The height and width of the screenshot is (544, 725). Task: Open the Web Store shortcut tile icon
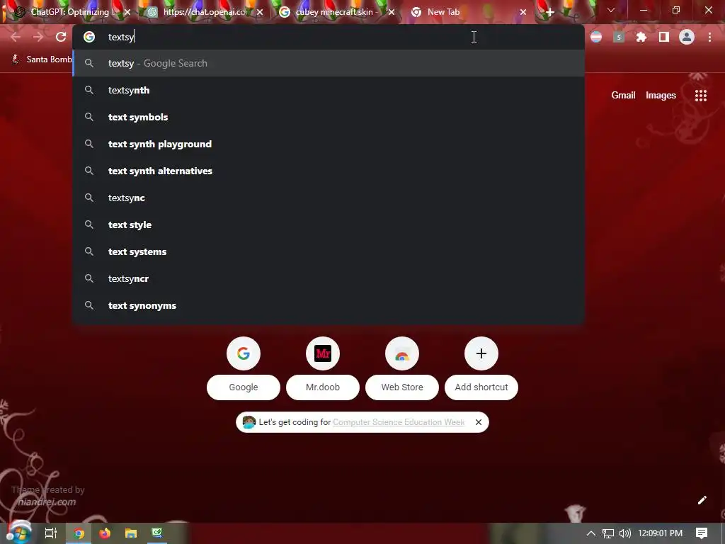point(402,353)
